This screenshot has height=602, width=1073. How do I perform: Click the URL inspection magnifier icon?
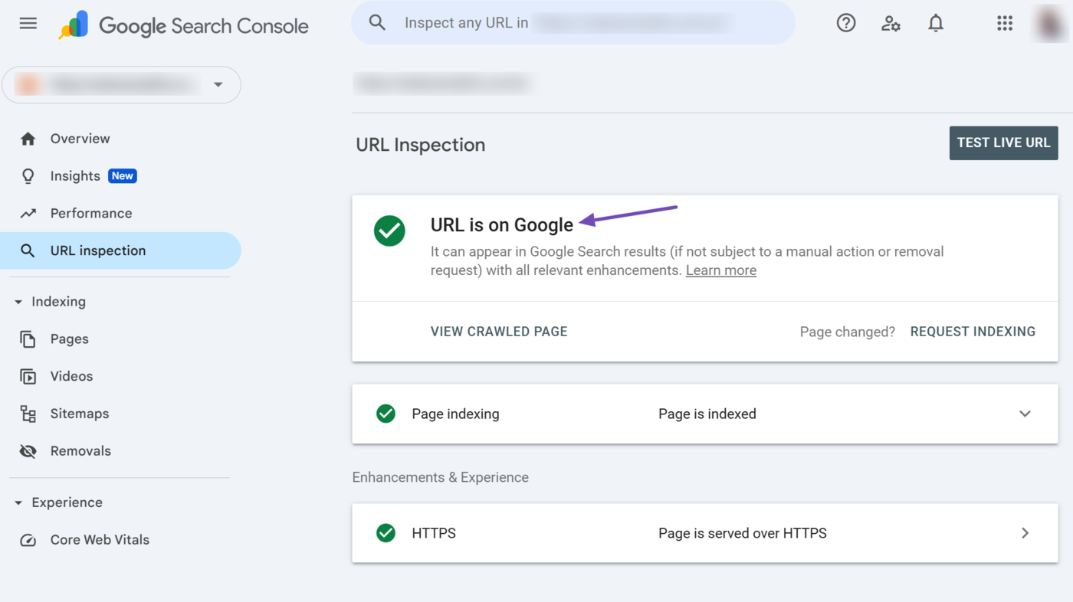[x=28, y=250]
